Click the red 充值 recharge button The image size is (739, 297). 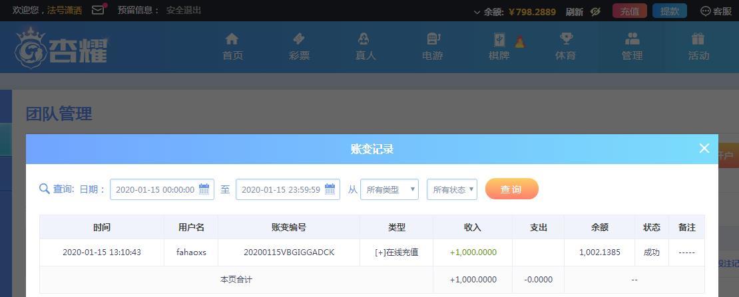630,11
